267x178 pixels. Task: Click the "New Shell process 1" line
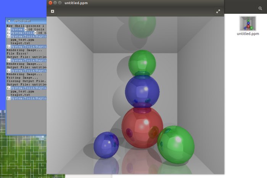tap(25, 26)
